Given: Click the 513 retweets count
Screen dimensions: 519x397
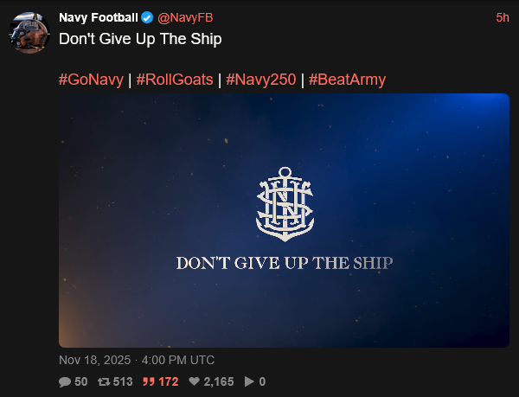Looking at the screenshot, I should (x=123, y=381).
